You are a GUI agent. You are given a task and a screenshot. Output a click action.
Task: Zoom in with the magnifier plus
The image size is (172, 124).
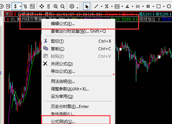pyautogui.click(x=56, y=6)
